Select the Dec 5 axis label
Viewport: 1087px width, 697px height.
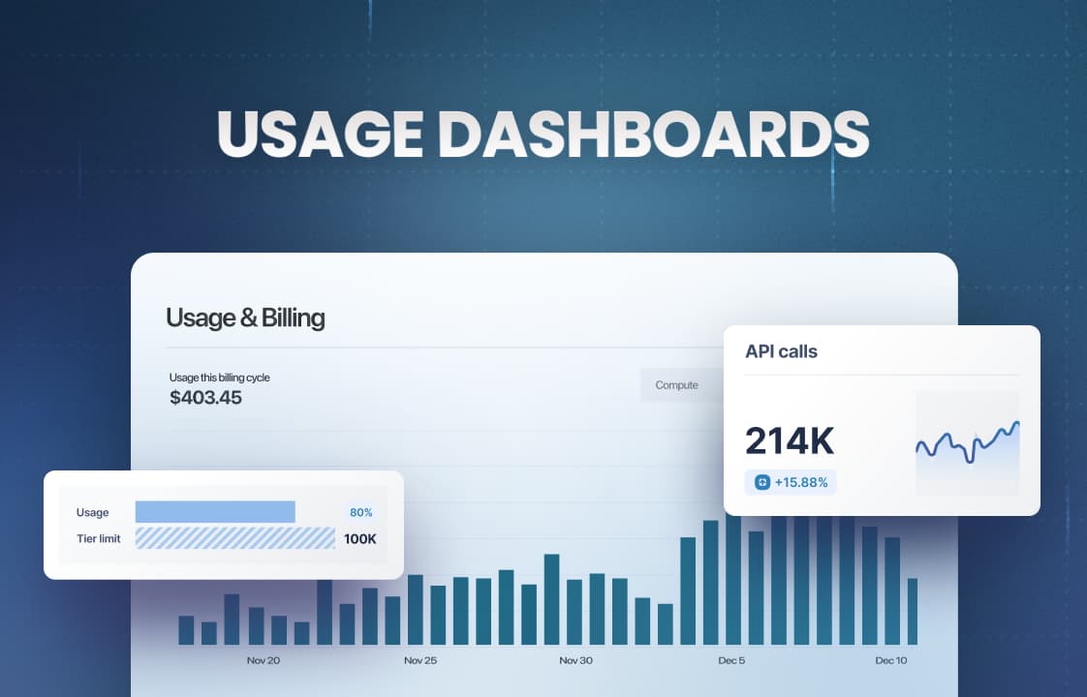click(732, 660)
